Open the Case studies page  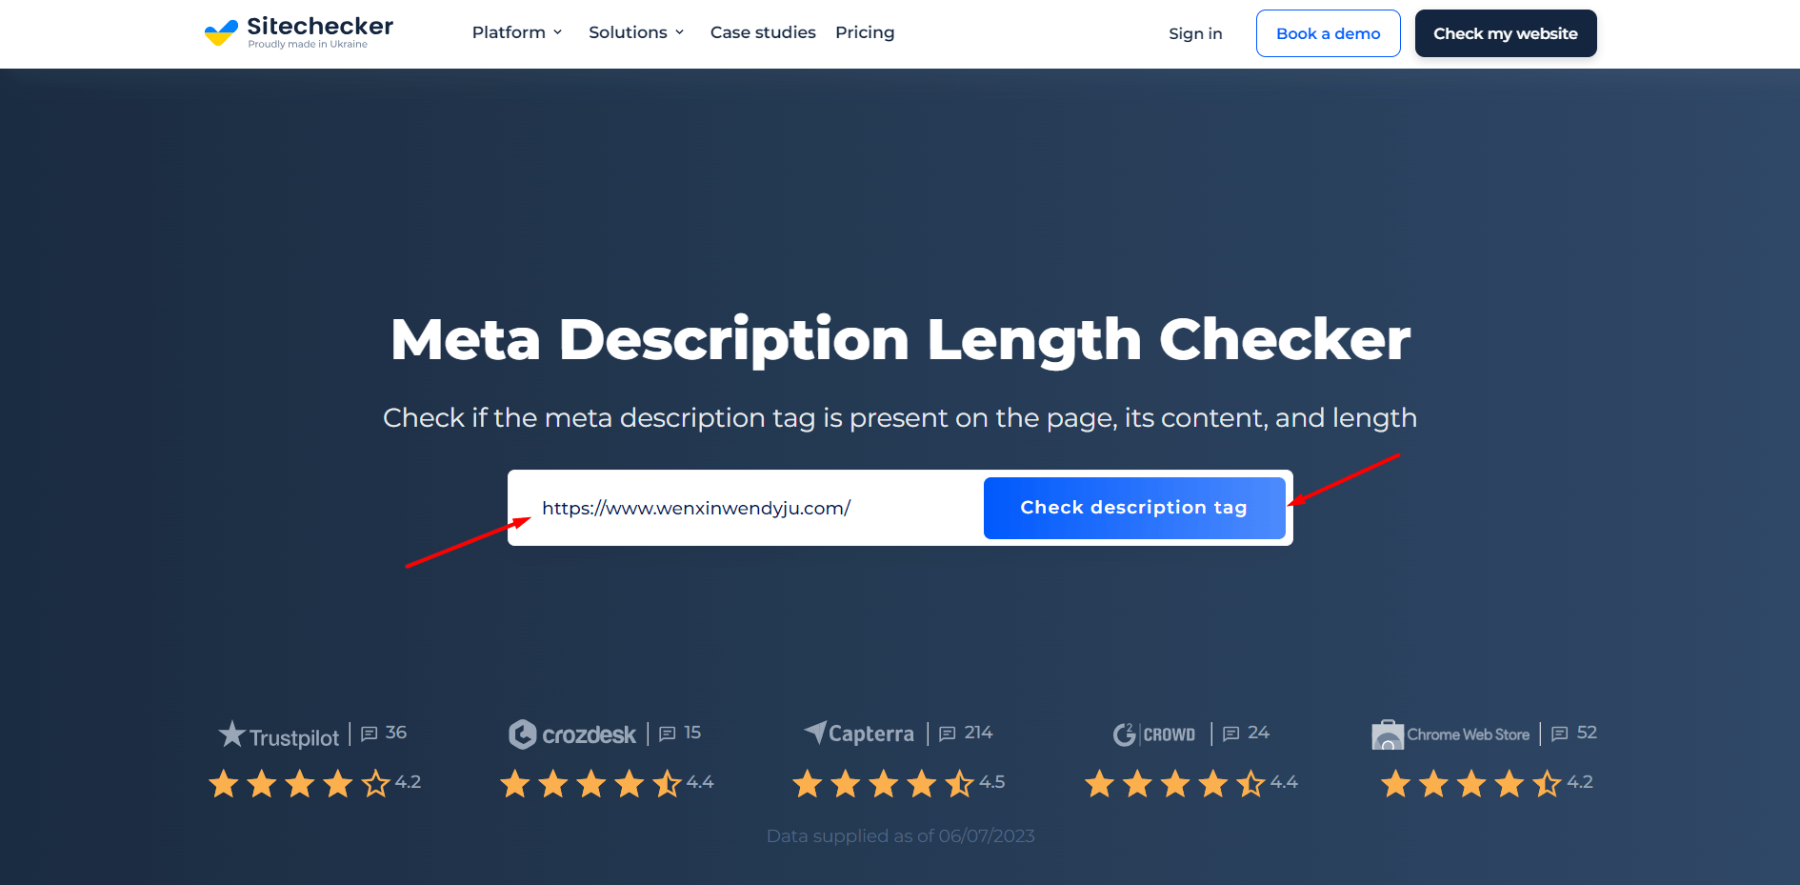[x=763, y=32]
